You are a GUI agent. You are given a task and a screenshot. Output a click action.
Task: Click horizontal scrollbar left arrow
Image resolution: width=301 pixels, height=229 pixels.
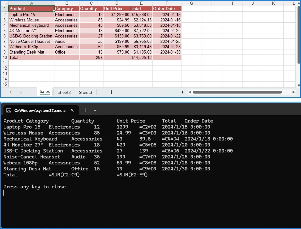tap(190, 92)
